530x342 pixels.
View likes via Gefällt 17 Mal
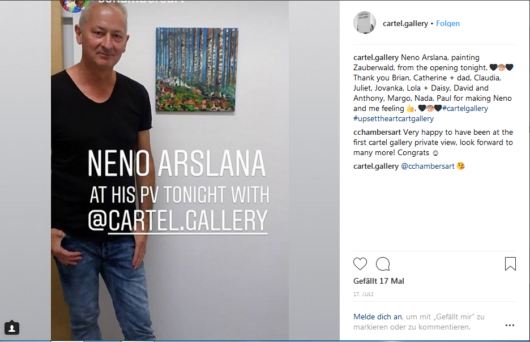[379, 281]
